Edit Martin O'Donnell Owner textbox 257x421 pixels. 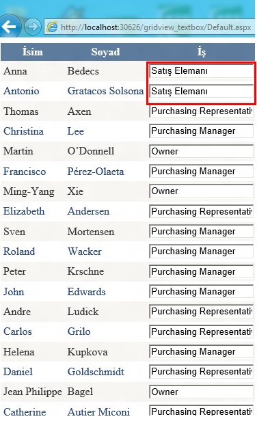(201, 151)
